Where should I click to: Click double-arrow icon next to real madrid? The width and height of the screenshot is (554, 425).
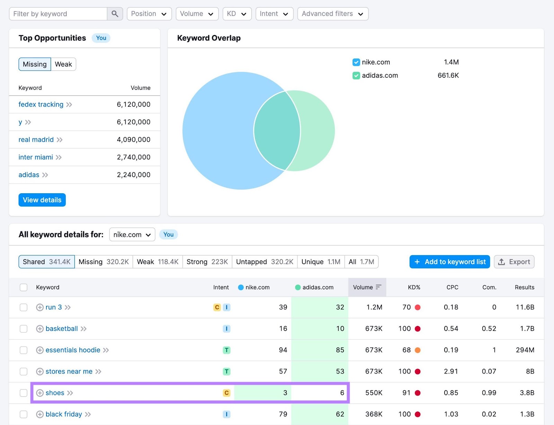click(60, 140)
